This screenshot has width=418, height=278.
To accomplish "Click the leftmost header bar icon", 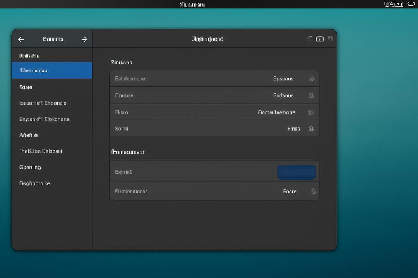I will pyautogui.click(x=310, y=39).
